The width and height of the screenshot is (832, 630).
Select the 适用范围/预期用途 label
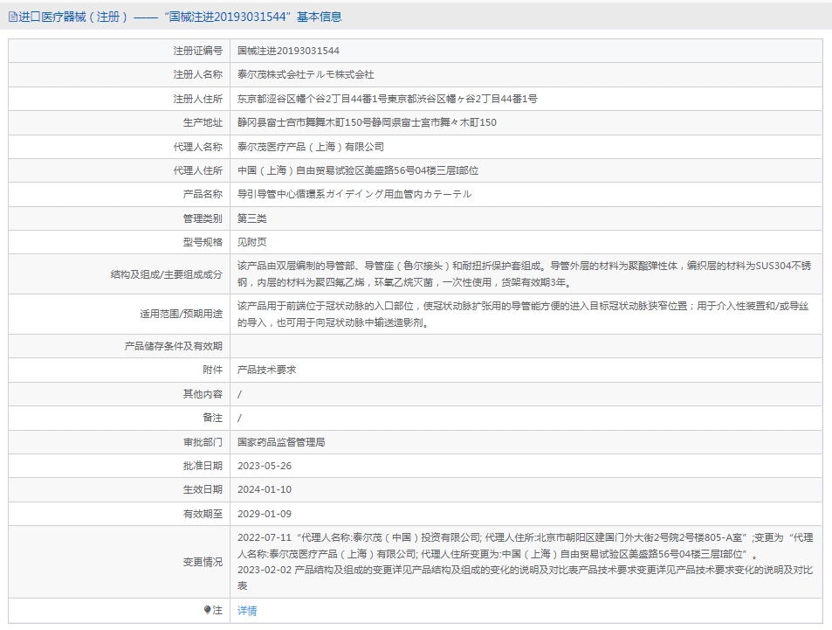click(181, 314)
